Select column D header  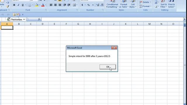42,24
